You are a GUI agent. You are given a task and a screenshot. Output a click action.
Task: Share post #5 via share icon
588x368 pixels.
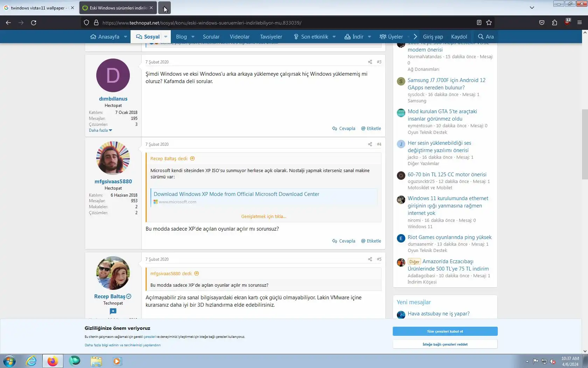pyautogui.click(x=370, y=259)
